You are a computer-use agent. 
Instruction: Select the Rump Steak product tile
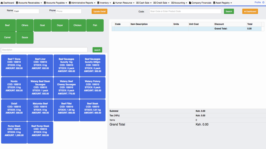click(x=14, y=132)
